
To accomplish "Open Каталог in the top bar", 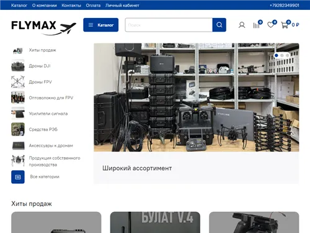I will tap(19, 6).
